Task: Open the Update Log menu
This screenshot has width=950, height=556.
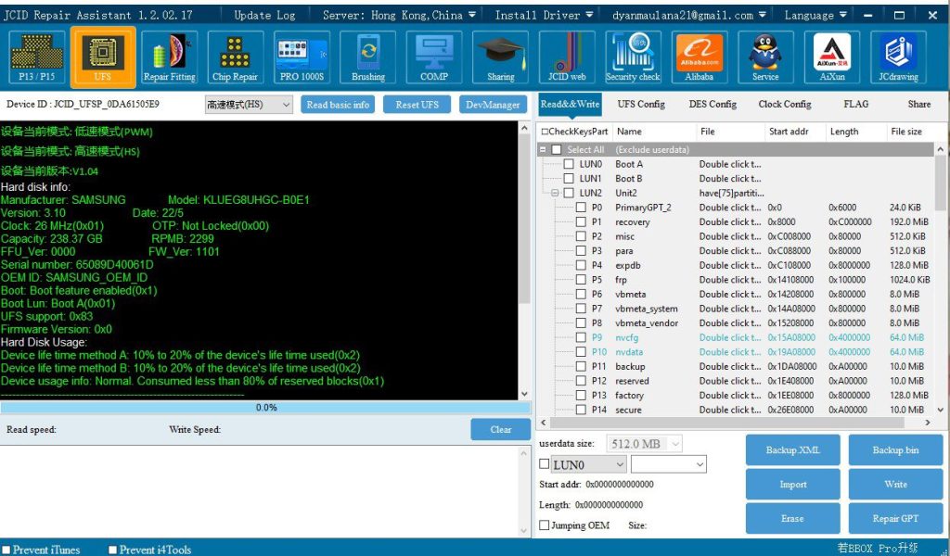Action: (264, 15)
